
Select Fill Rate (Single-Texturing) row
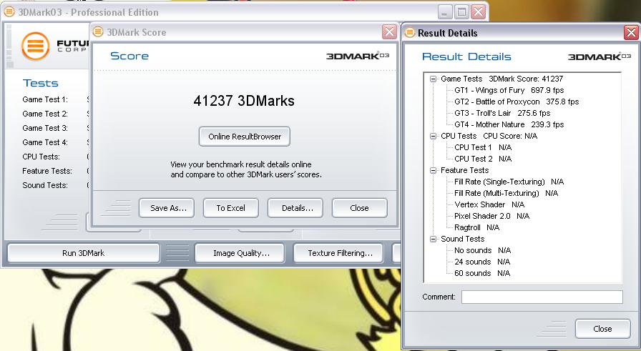click(x=509, y=182)
